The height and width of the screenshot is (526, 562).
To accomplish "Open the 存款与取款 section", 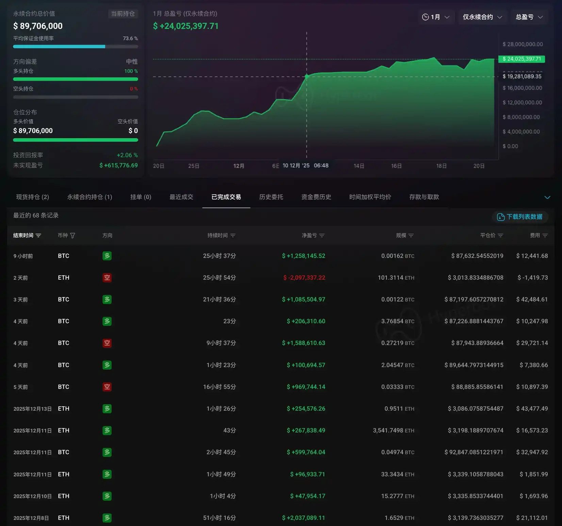I will click(x=424, y=197).
